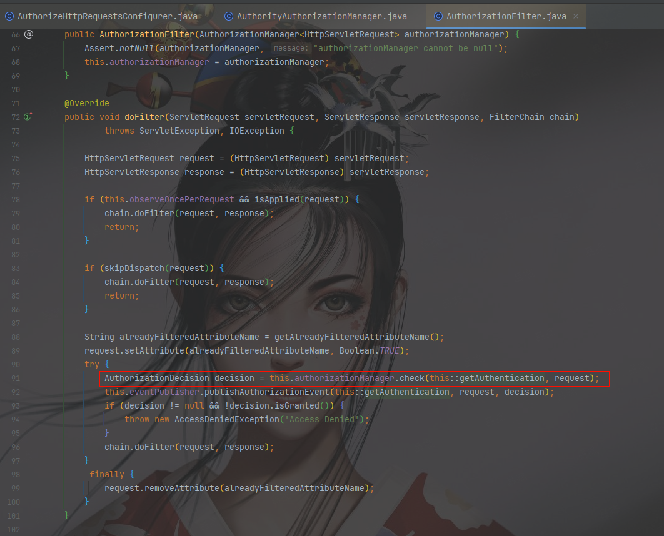
Task: Switch to the AuthorizeHttpRequestsConfigurer.java tab
Action: pos(101,16)
